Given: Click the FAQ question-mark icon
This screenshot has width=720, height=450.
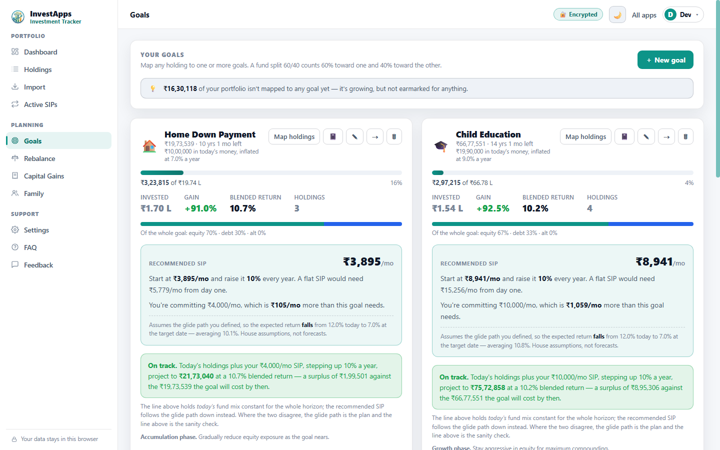Looking at the screenshot, I should point(15,247).
